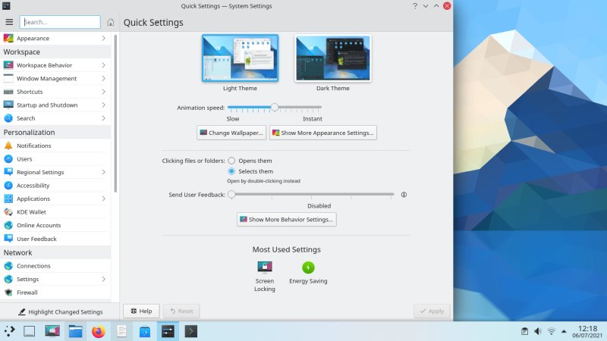
Task: Launch Firefox from the taskbar
Action: tap(98, 331)
